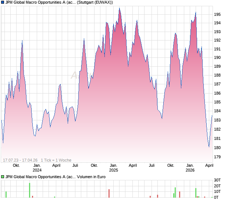Viewport: 228px width, 201px height.
Task: Click the green legend square of the volume chart
Action: pos(3,177)
